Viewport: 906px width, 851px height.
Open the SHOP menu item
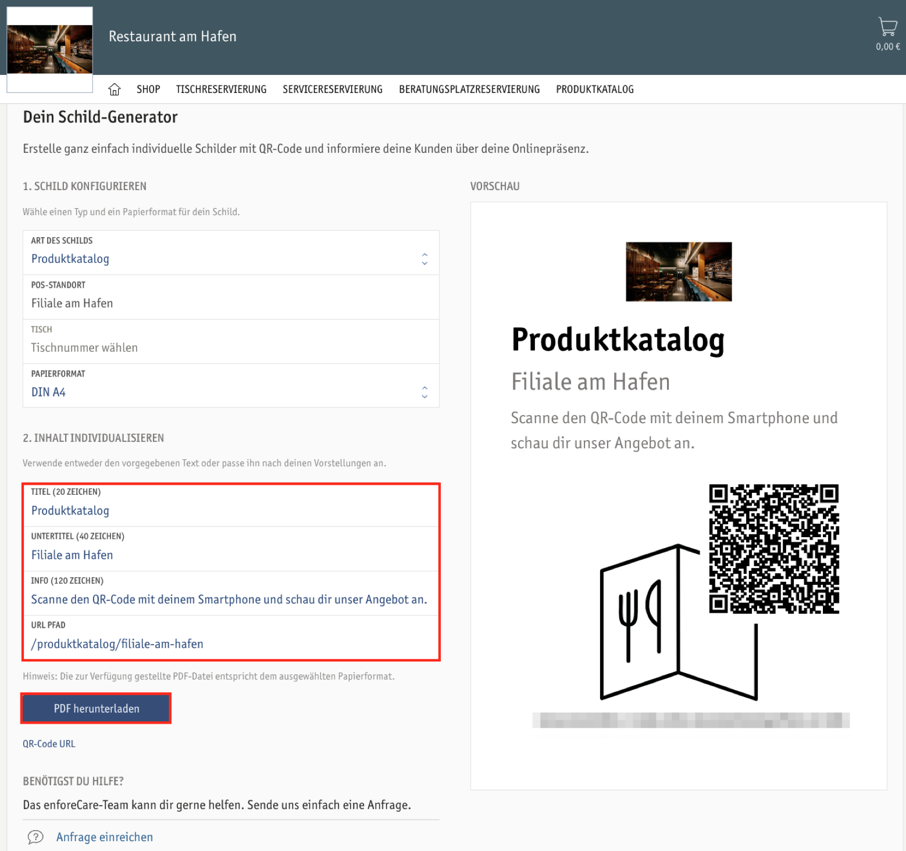click(148, 90)
